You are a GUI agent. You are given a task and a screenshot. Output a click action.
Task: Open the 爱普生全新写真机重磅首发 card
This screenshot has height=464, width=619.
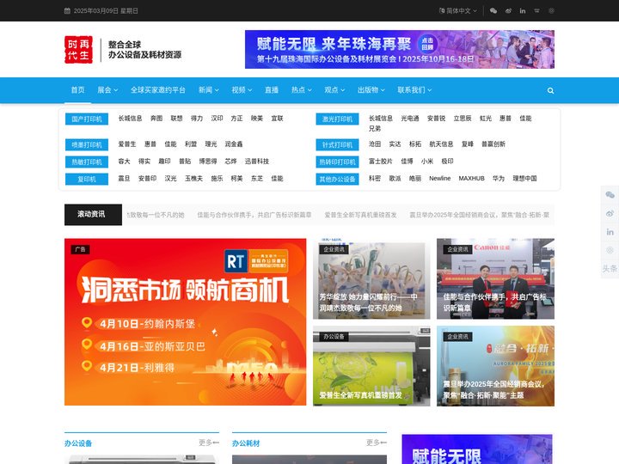(x=371, y=366)
